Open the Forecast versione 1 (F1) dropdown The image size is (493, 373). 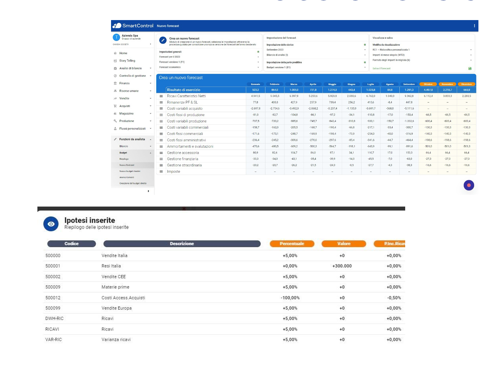tap(209, 62)
